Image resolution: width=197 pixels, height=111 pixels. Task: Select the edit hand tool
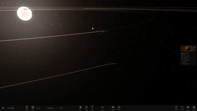(x=80, y=108)
